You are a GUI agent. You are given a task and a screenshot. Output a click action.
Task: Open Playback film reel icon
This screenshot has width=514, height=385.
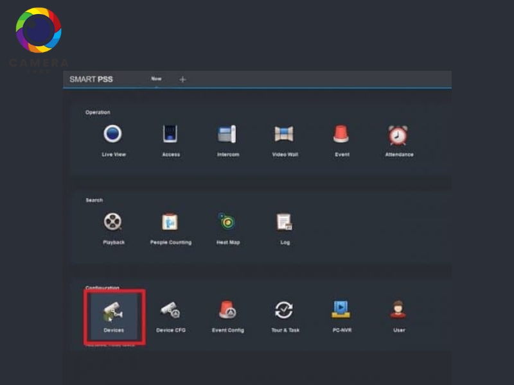pos(113,222)
